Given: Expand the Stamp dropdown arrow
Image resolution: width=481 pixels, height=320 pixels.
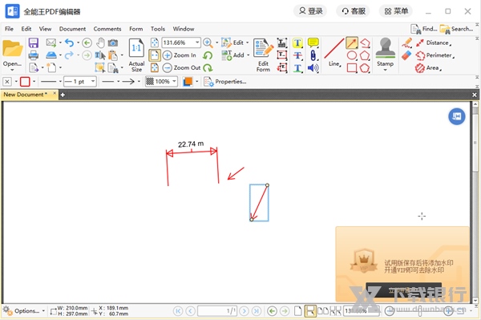Looking at the screenshot, I should pyautogui.click(x=386, y=70).
